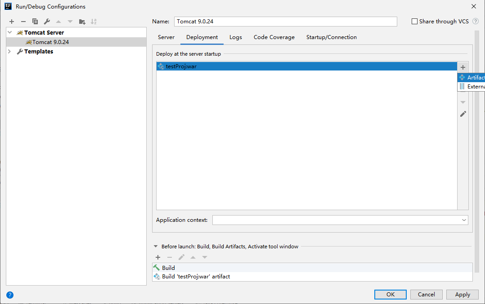The width and height of the screenshot is (485, 304).
Task: Open edit templates wrench icon
Action: [x=47, y=22]
